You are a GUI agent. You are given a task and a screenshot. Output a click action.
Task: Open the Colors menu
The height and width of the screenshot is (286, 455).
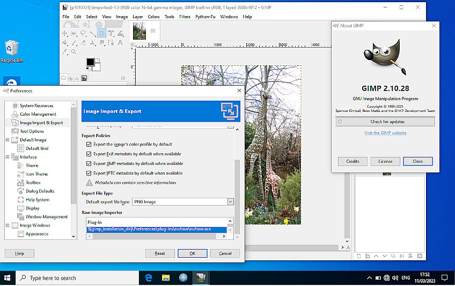153,17
